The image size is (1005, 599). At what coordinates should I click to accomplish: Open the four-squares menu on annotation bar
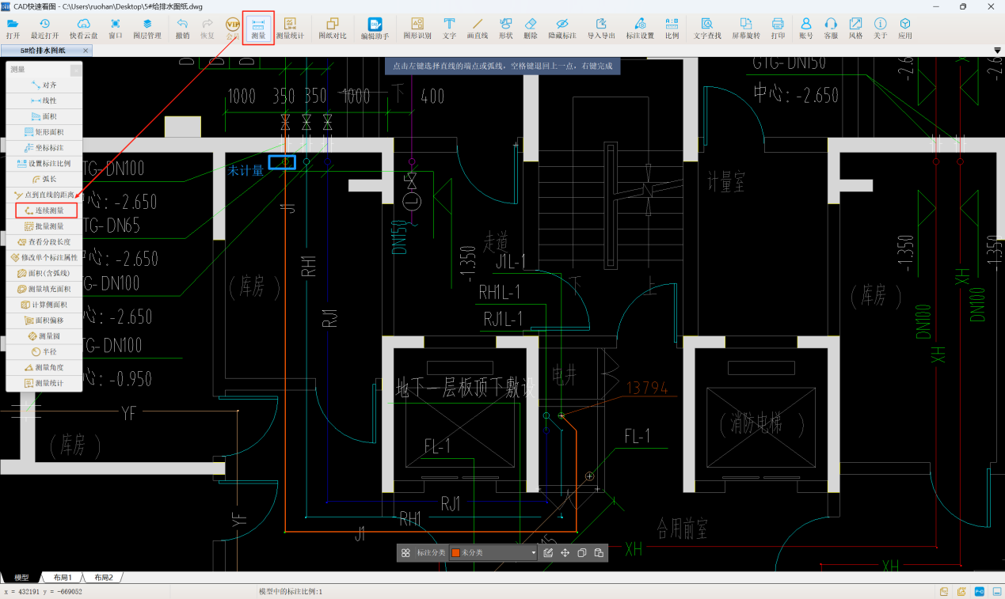pyautogui.click(x=405, y=553)
